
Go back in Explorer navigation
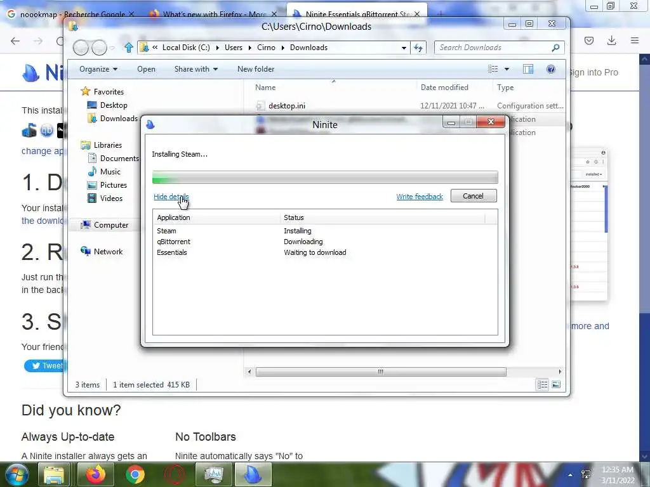(x=81, y=48)
